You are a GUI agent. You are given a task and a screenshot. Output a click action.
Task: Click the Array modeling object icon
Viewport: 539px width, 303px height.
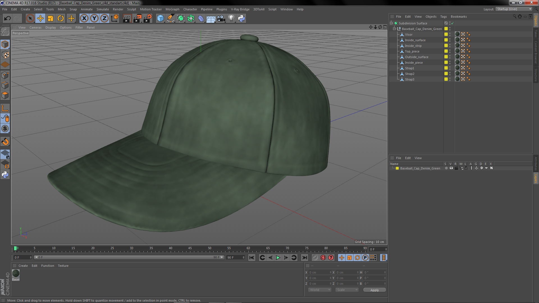pos(191,19)
